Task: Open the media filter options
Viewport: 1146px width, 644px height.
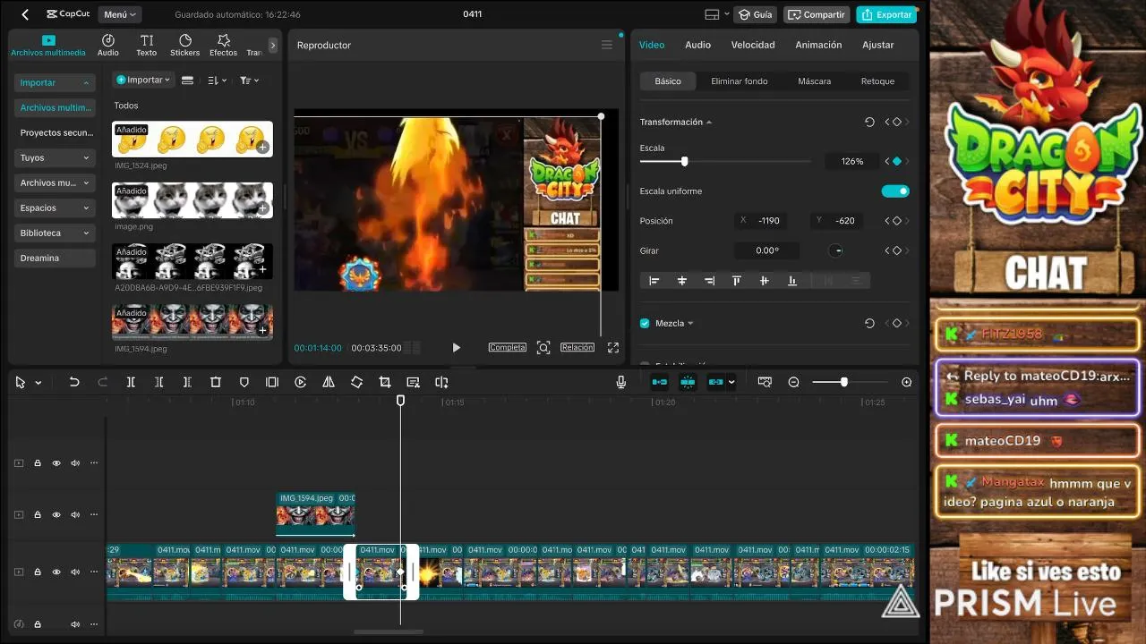Action: coord(249,80)
